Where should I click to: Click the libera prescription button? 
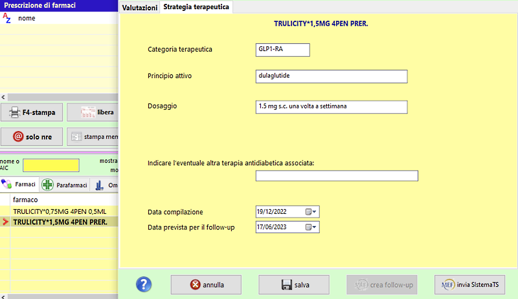tap(93, 112)
